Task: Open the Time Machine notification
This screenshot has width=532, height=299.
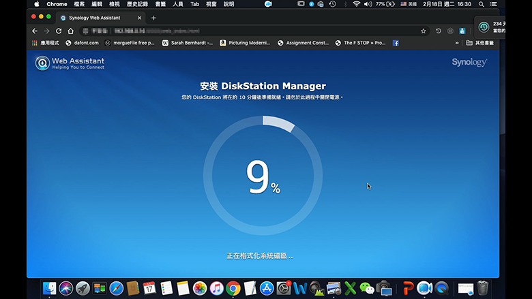Action: click(490, 27)
